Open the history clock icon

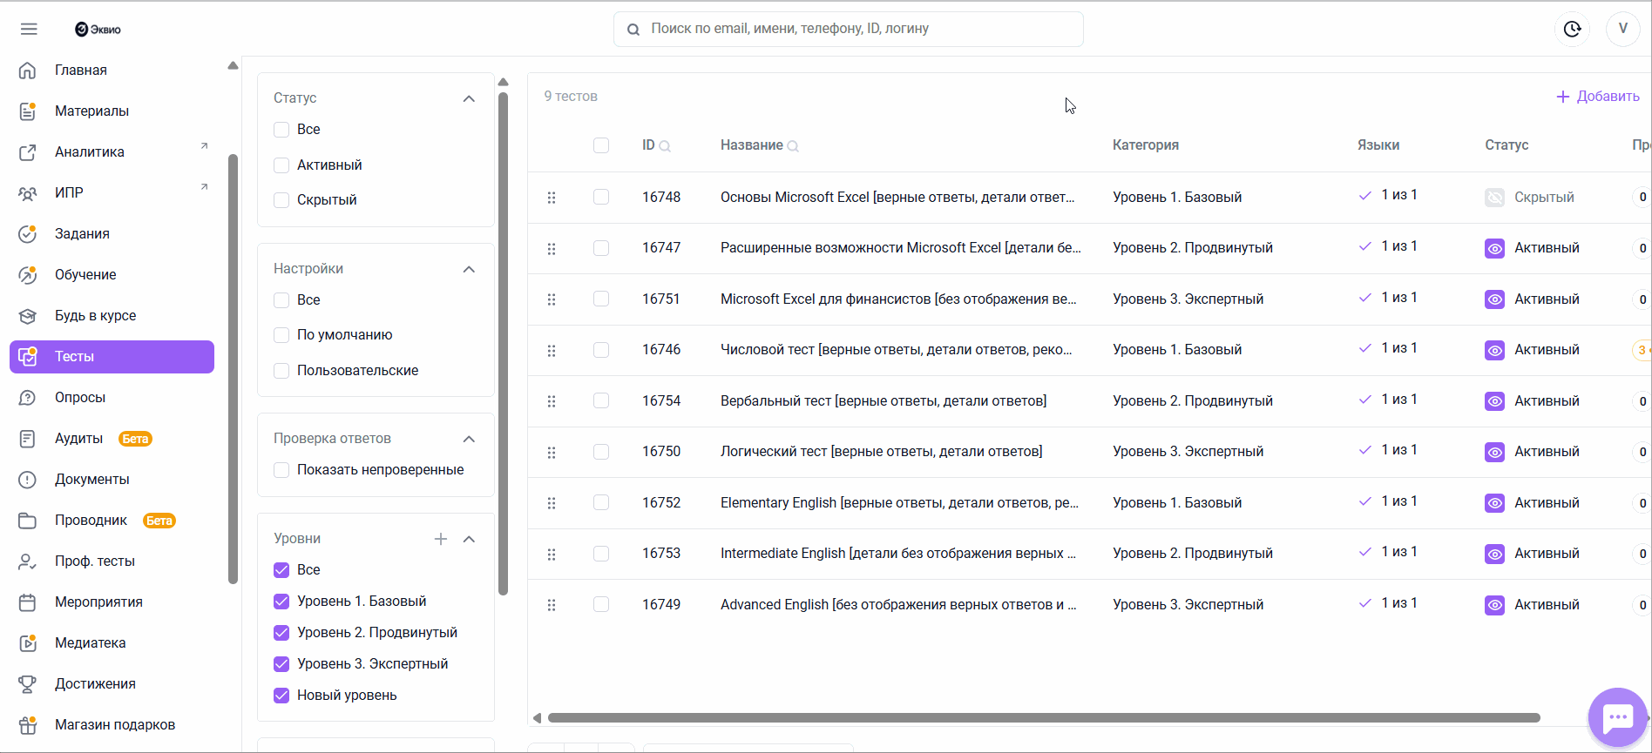tap(1572, 29)
